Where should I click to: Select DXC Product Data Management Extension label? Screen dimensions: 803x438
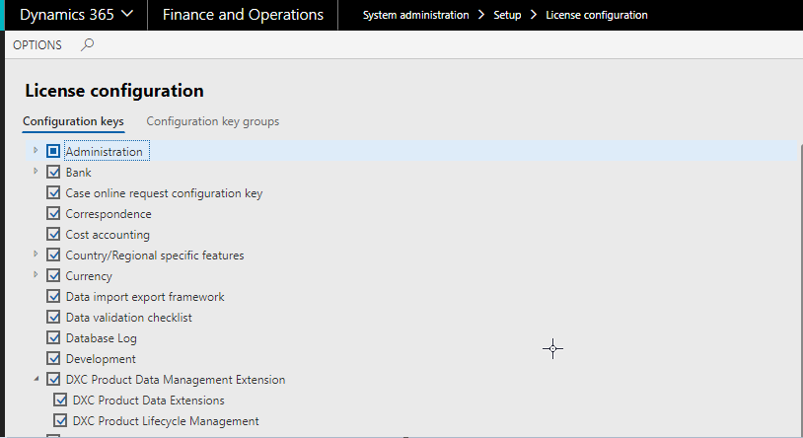click(x=176, y=380)
